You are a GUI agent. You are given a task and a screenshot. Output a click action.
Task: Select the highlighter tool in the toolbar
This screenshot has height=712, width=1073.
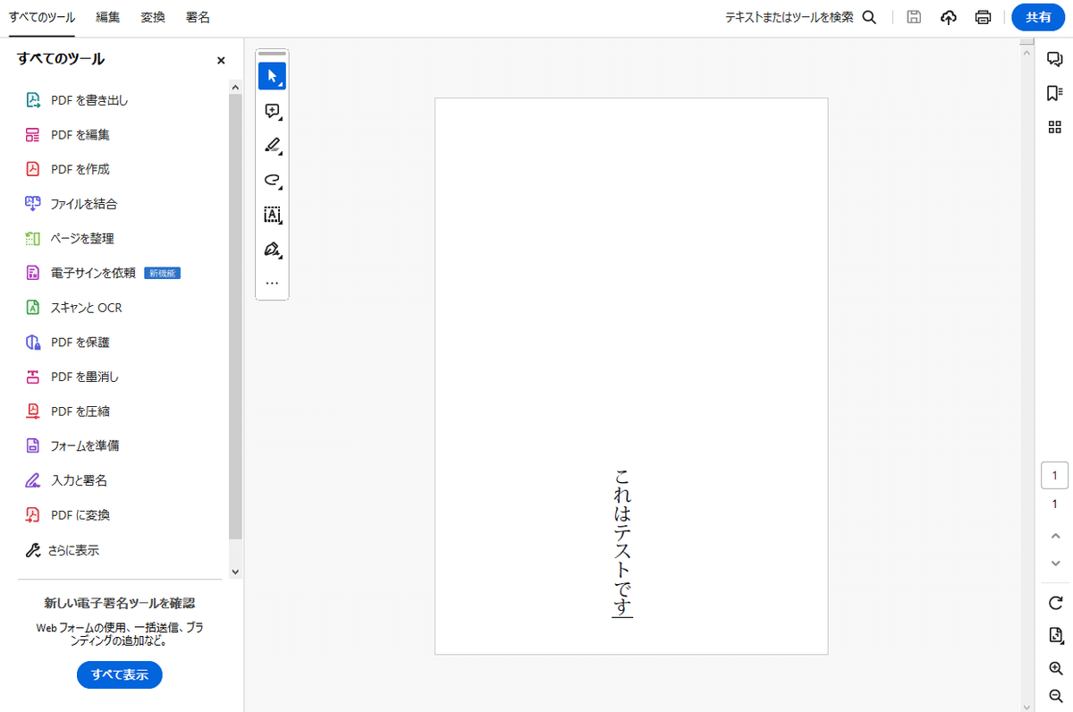[x=272, y=145]
